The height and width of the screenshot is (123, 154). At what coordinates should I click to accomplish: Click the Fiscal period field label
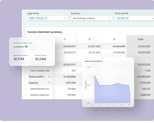point(122,13)
